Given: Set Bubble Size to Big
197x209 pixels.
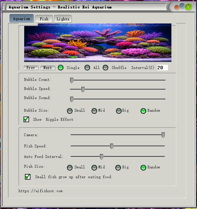Looking at the screenshot, I should [x=118, y=111].
